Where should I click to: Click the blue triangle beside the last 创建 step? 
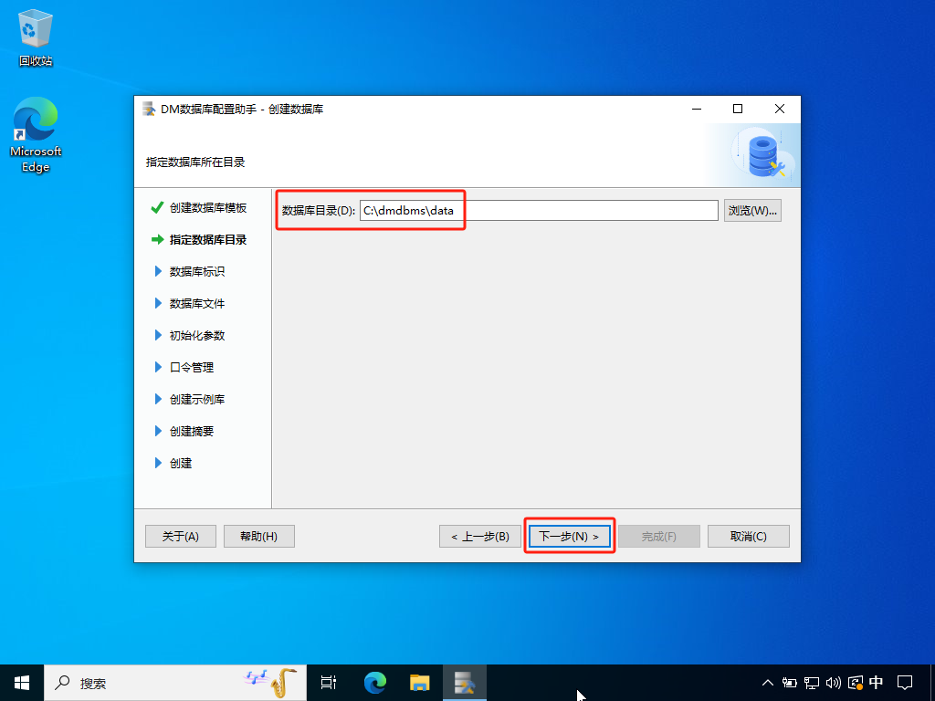[x=158, y=463]
